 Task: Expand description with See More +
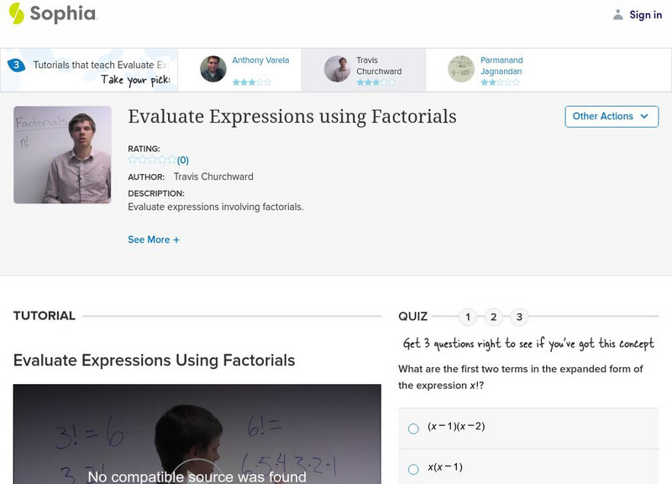154,239
